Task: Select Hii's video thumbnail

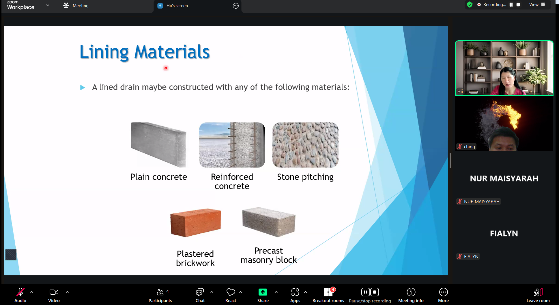Action: 504,68
